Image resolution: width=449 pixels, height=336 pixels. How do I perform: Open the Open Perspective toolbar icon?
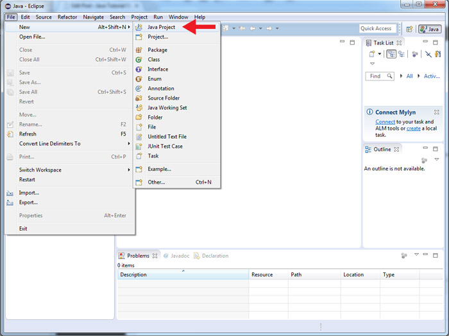tap(409, 29)
